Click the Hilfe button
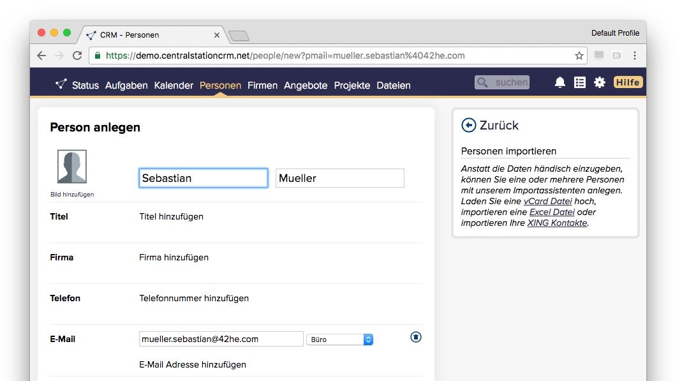This screenshot has width=682, height=381. [x=627, y=82]
